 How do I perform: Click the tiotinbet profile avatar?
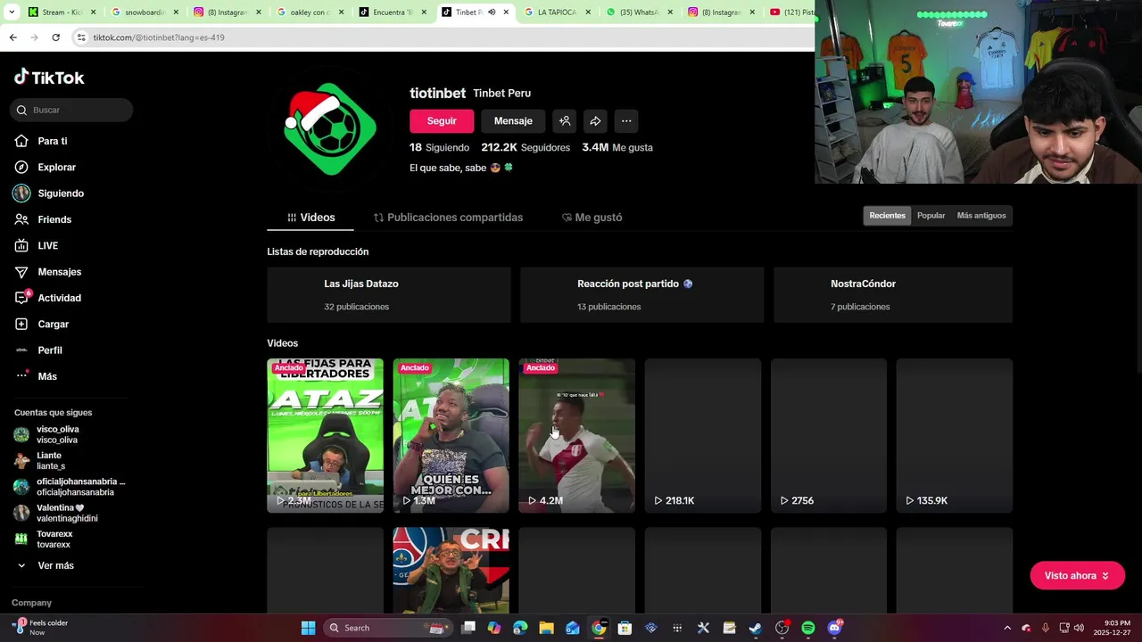(329, 128)
